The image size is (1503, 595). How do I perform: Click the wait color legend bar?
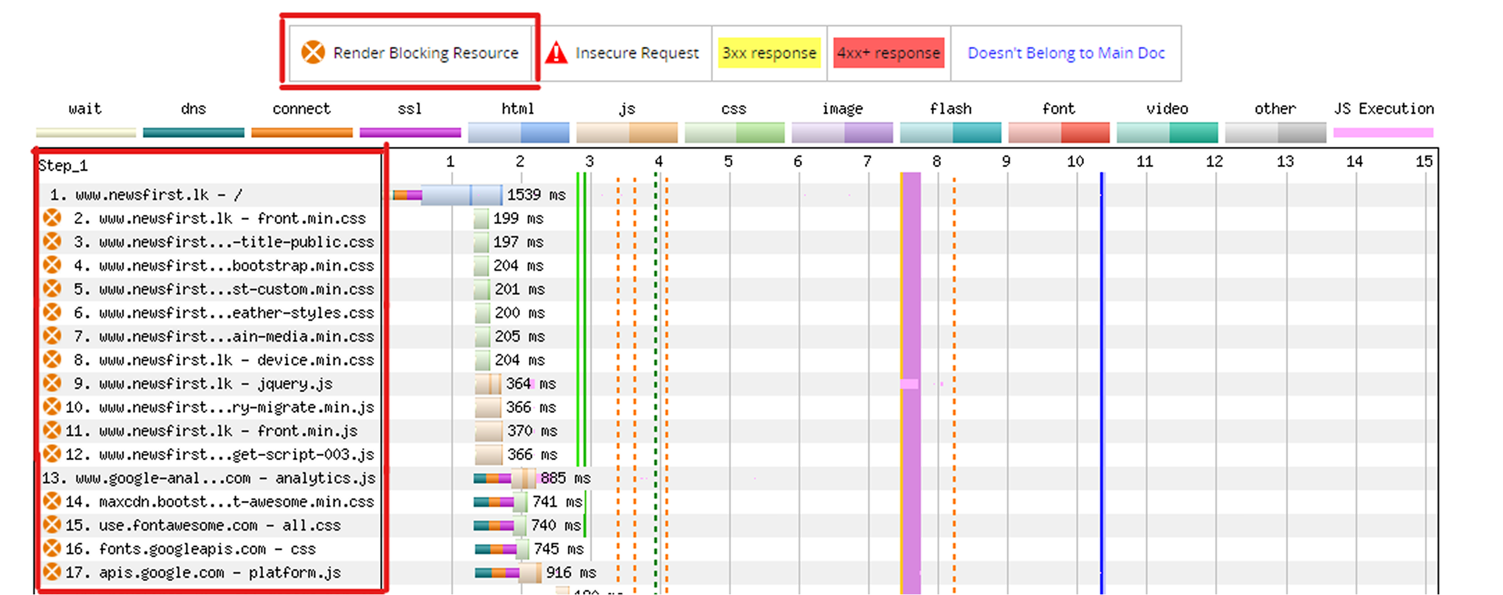[86, 132]
